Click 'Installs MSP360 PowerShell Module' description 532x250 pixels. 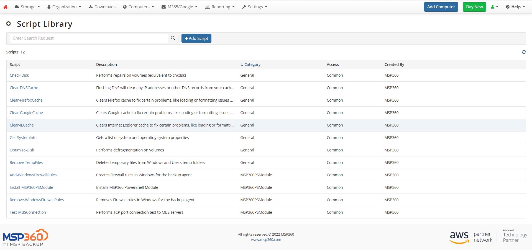pos(127,187)
